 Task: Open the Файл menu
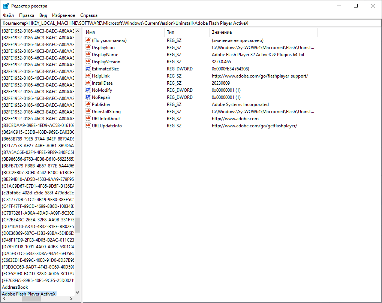tap(8, 15)
